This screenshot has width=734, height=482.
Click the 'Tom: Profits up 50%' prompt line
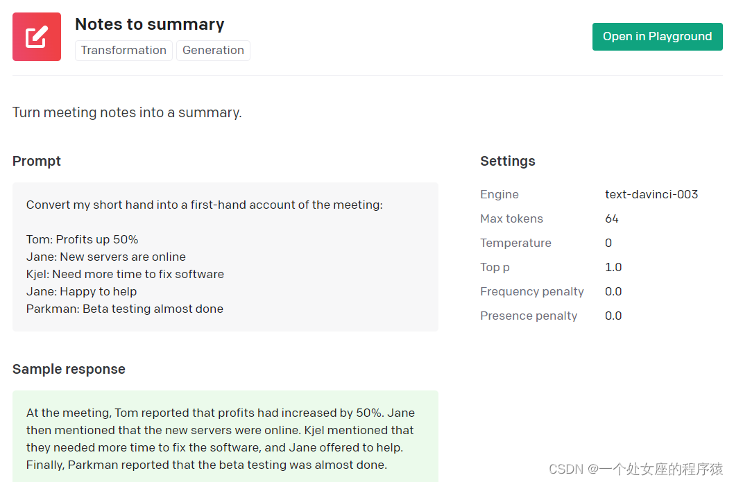coord(83,240)
